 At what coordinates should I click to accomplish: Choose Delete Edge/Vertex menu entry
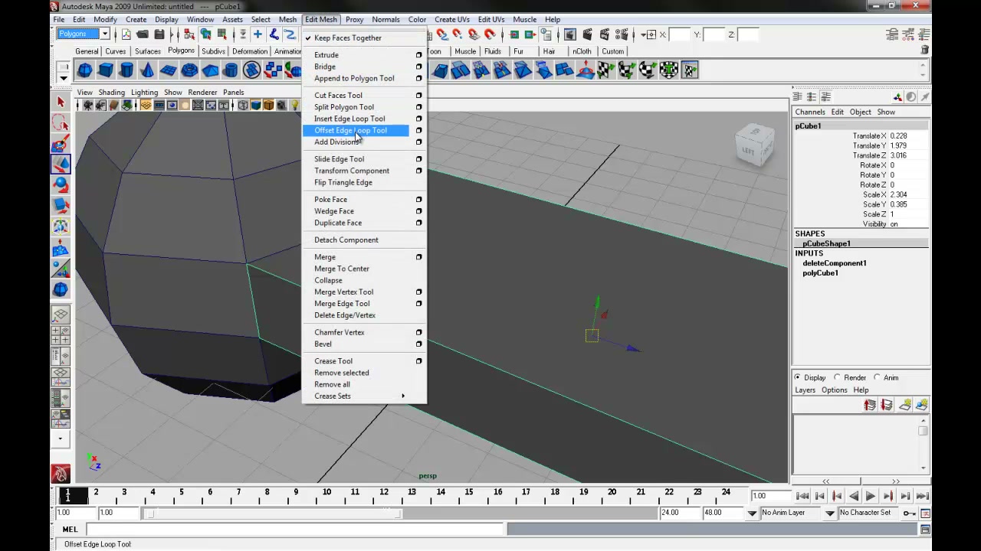(345, 315)
